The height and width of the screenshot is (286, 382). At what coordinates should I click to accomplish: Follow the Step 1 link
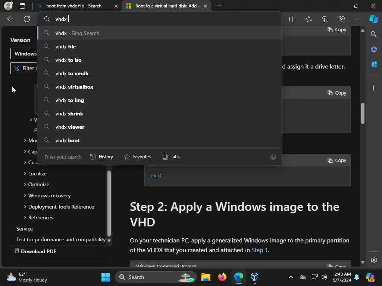coord(260,250)
